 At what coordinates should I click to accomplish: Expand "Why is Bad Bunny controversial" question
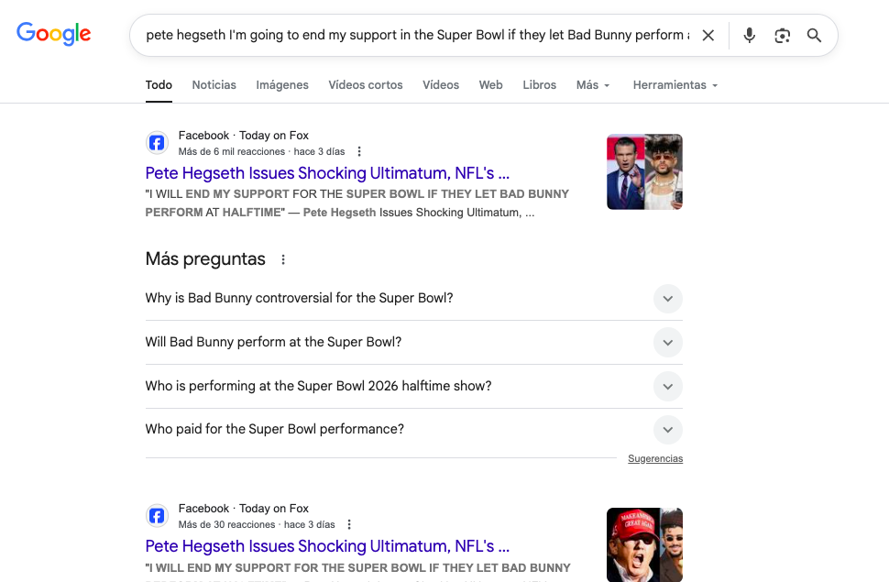click(667, 299)
